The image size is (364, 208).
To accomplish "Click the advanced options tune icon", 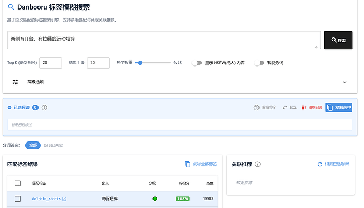I will point(15,82).
